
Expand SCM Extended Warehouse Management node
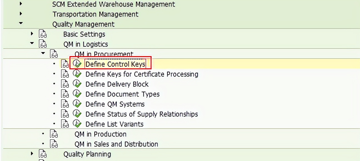21,4
